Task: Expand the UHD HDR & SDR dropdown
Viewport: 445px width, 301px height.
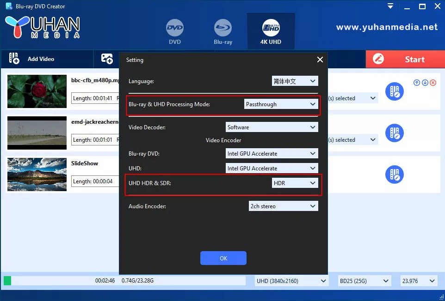Action: pos(295,183)
